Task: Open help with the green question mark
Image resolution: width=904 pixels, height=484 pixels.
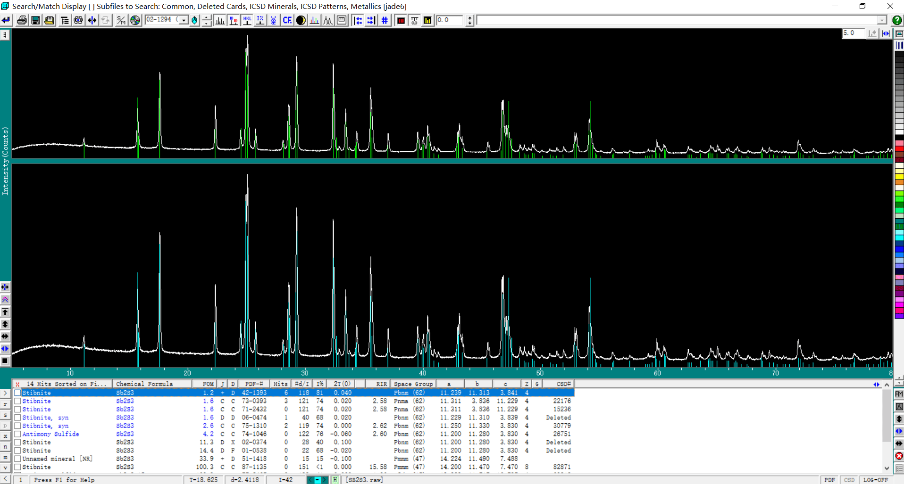Action: [897, 20]
